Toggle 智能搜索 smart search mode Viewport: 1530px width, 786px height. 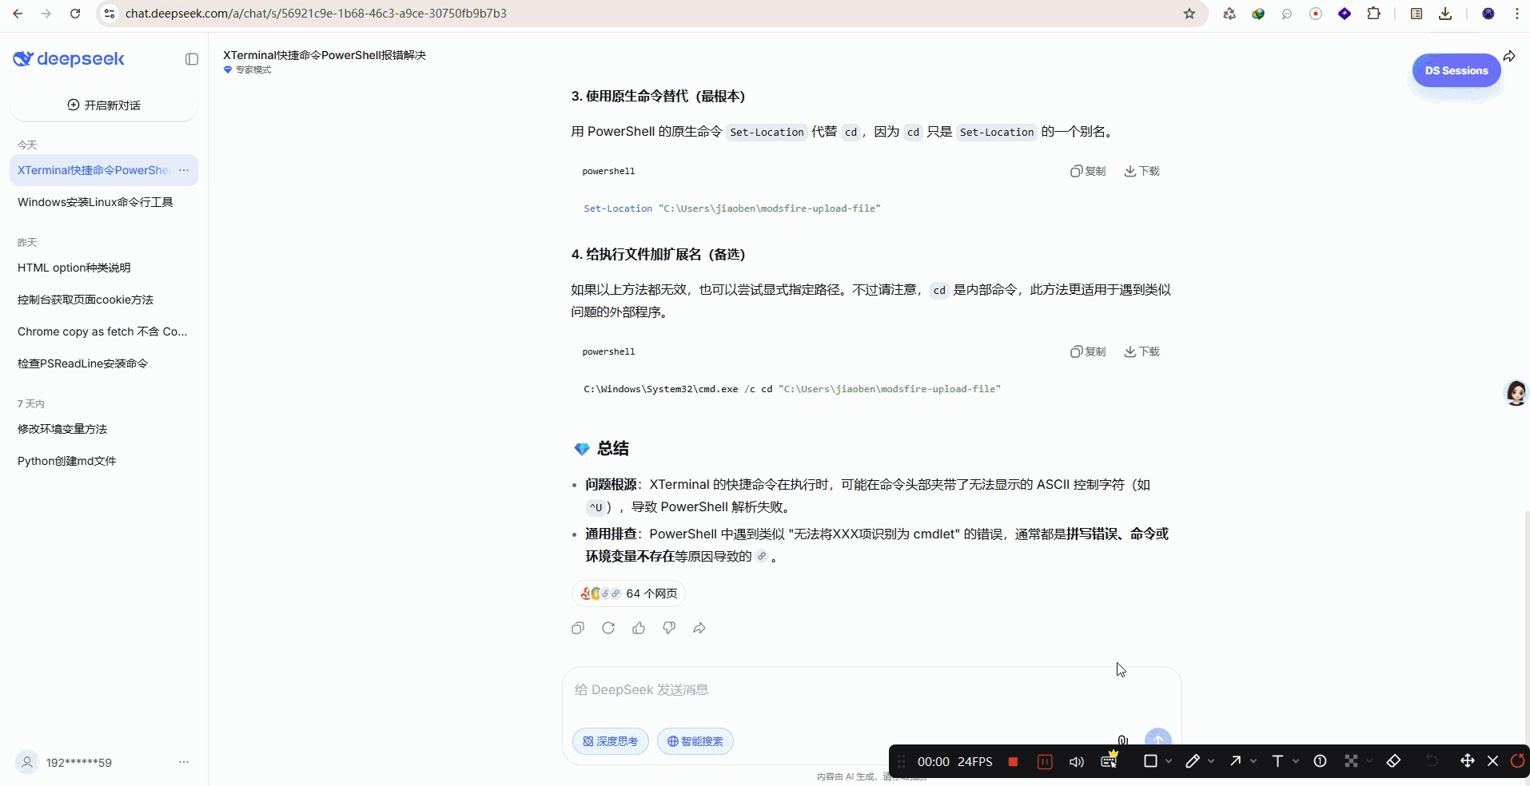click(695, 741)
